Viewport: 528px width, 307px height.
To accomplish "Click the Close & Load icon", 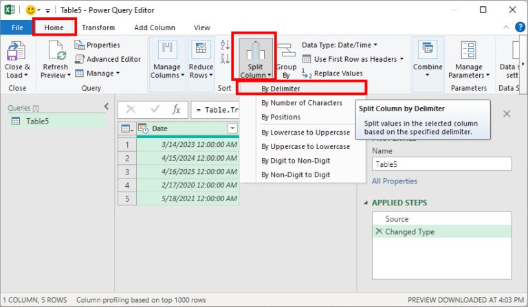I will click(x=16, y=52).
